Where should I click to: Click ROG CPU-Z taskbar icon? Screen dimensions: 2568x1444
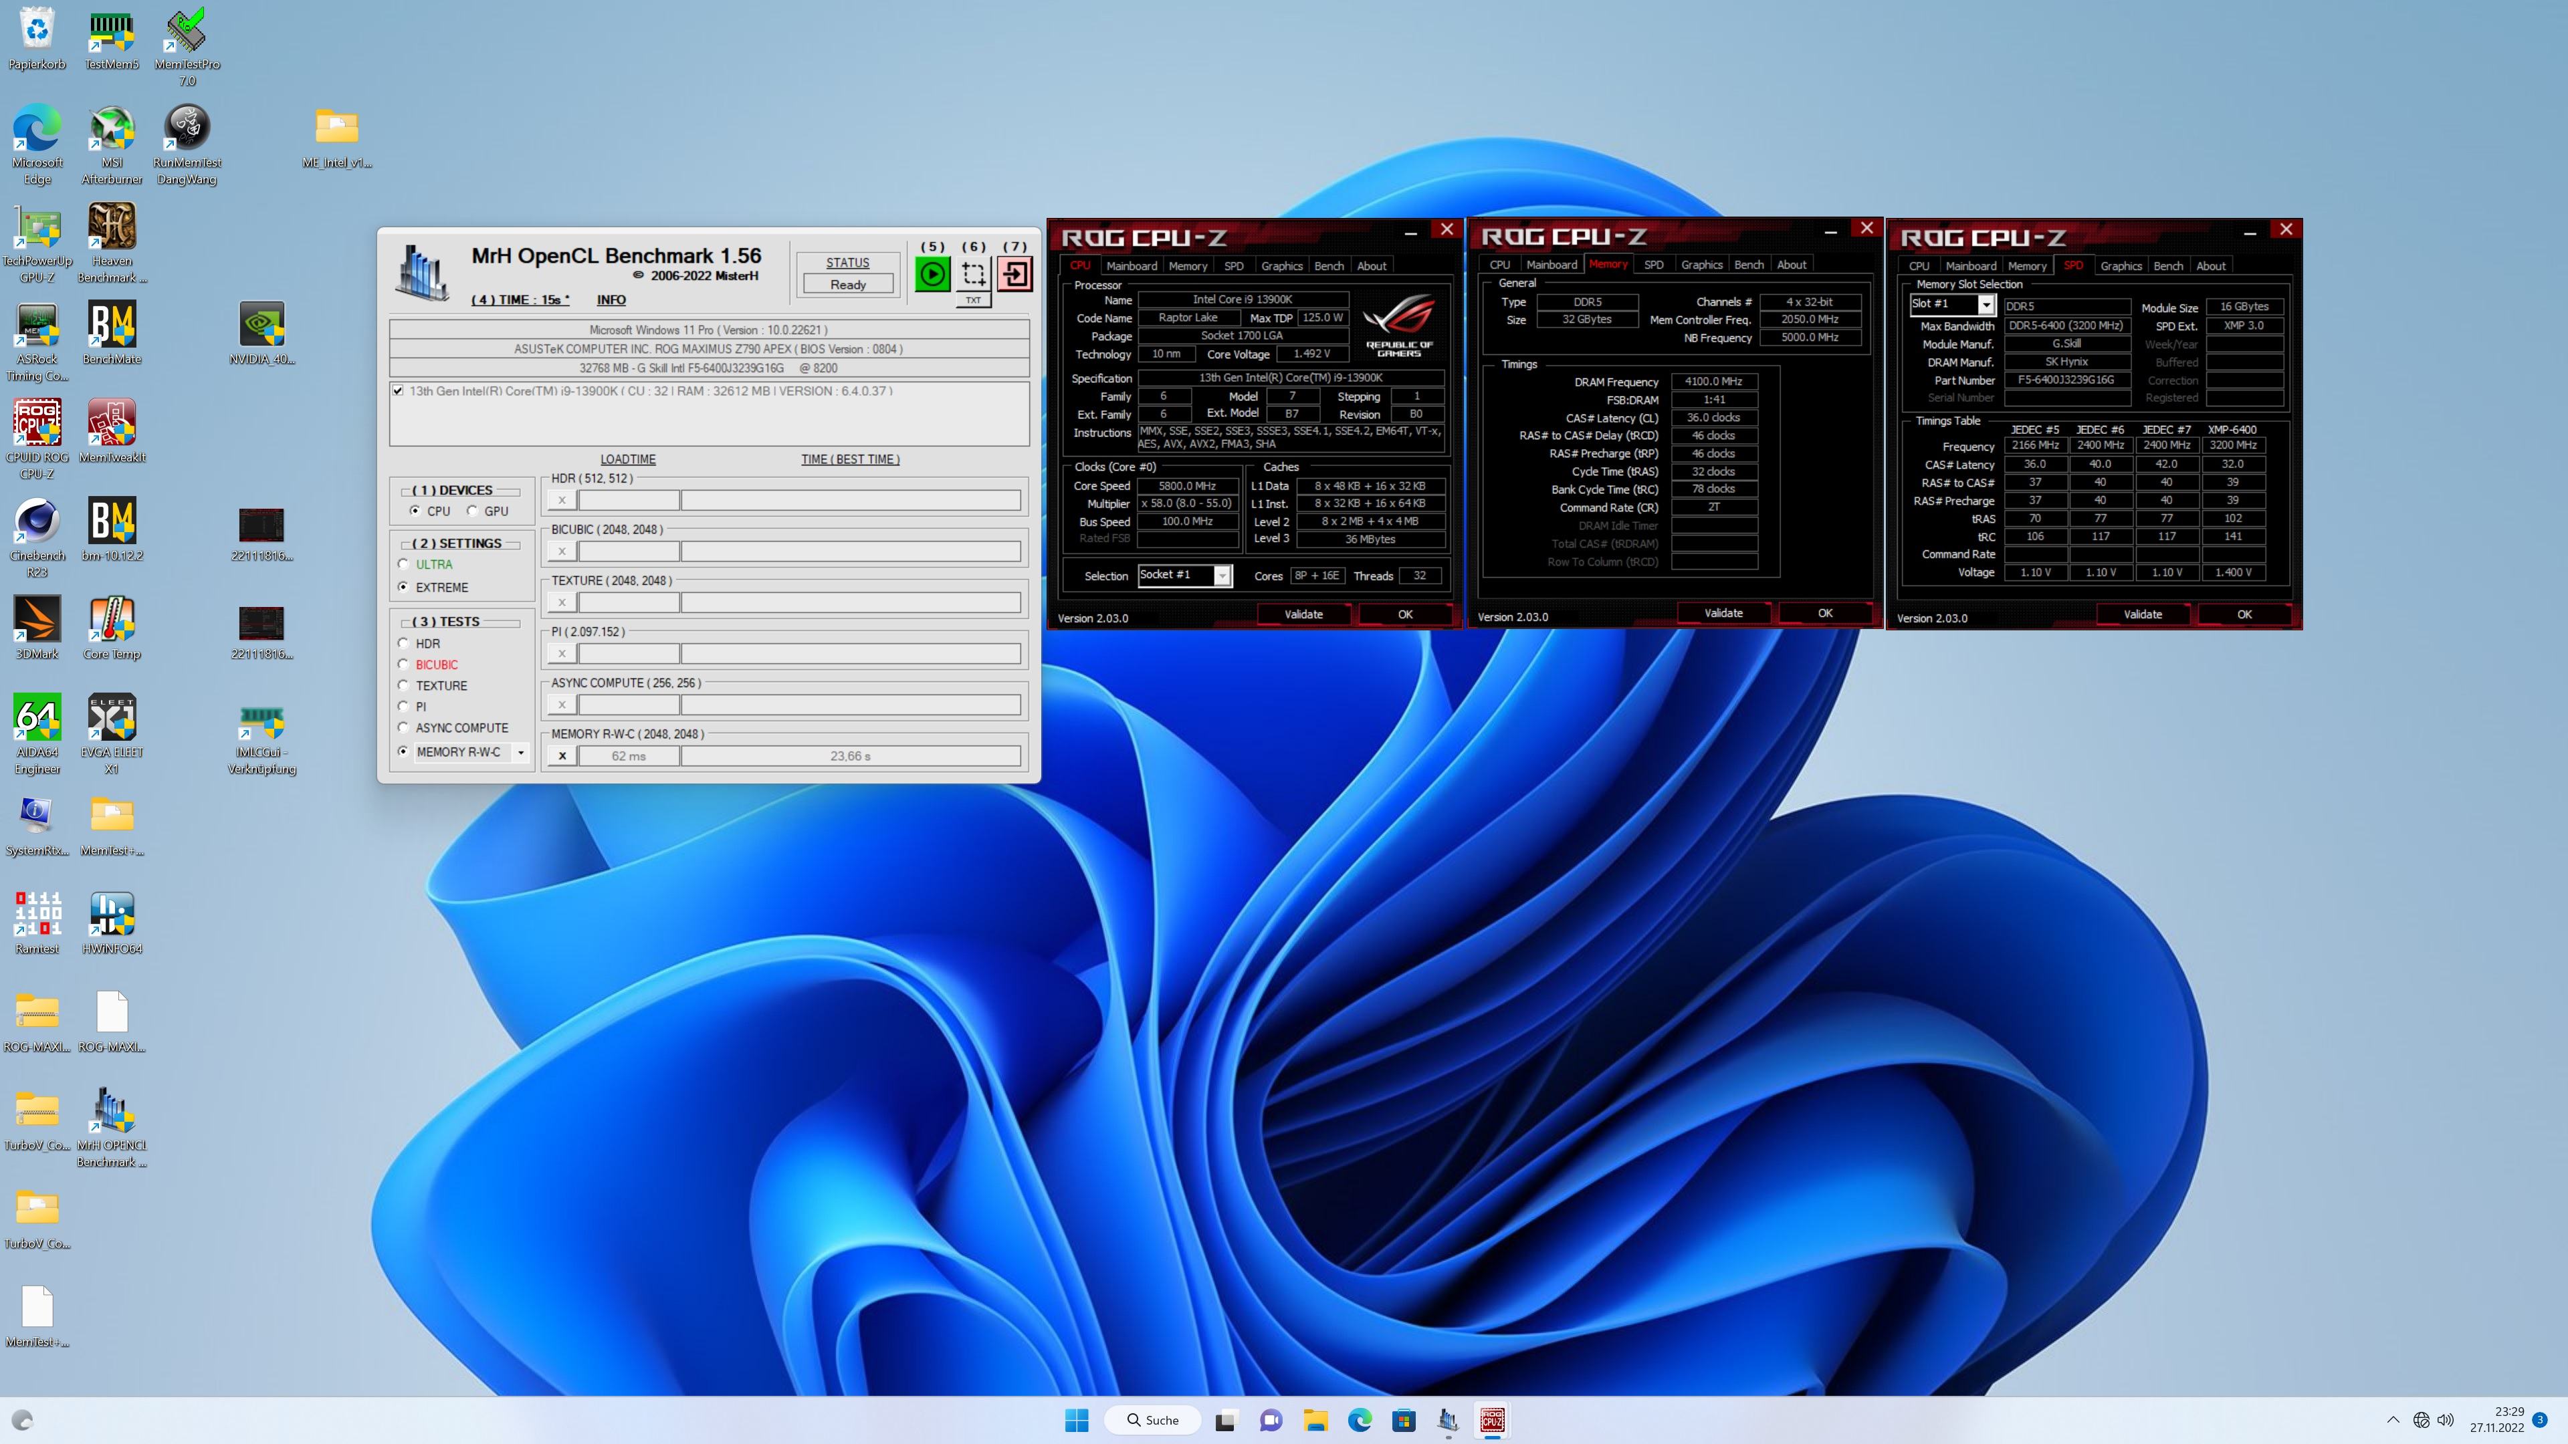coord(1493,1420)
